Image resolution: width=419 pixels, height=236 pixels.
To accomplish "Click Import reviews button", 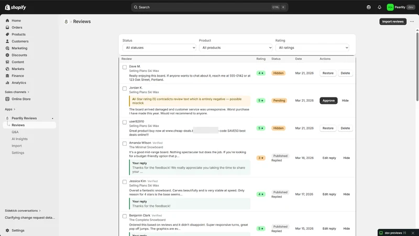I will click(392, 22).
